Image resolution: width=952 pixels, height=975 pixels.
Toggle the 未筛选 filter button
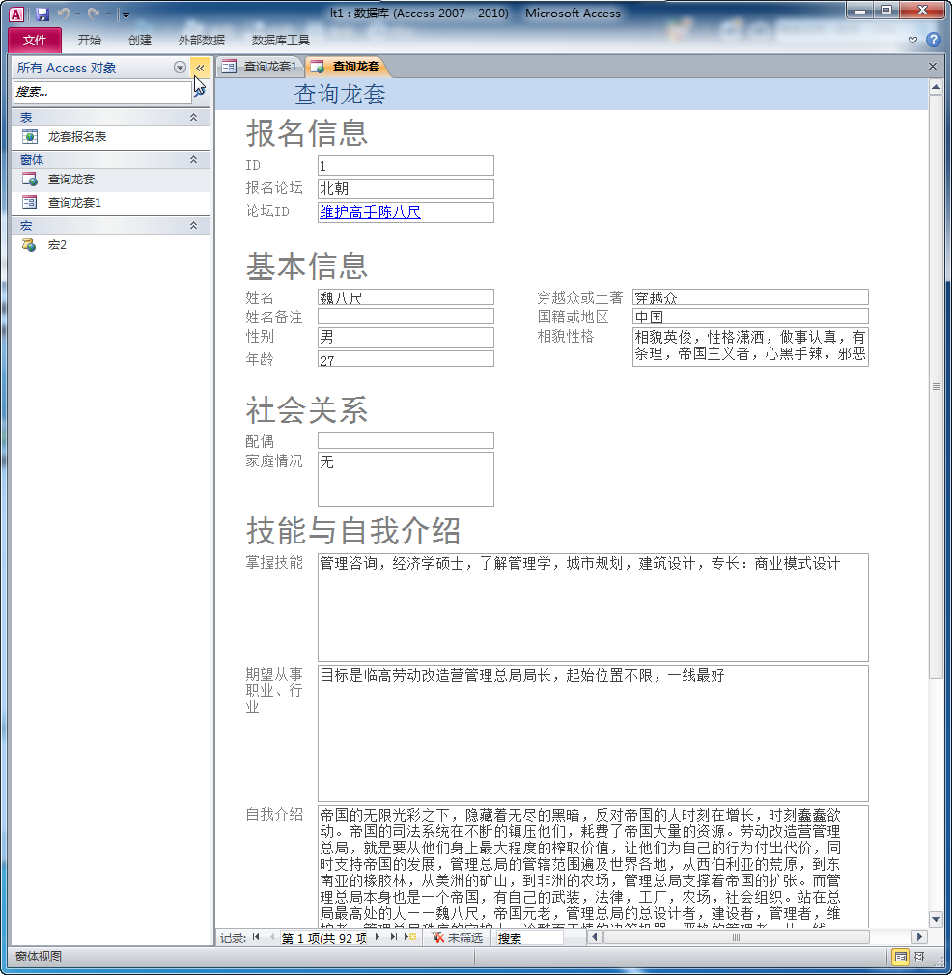[457, 937]
